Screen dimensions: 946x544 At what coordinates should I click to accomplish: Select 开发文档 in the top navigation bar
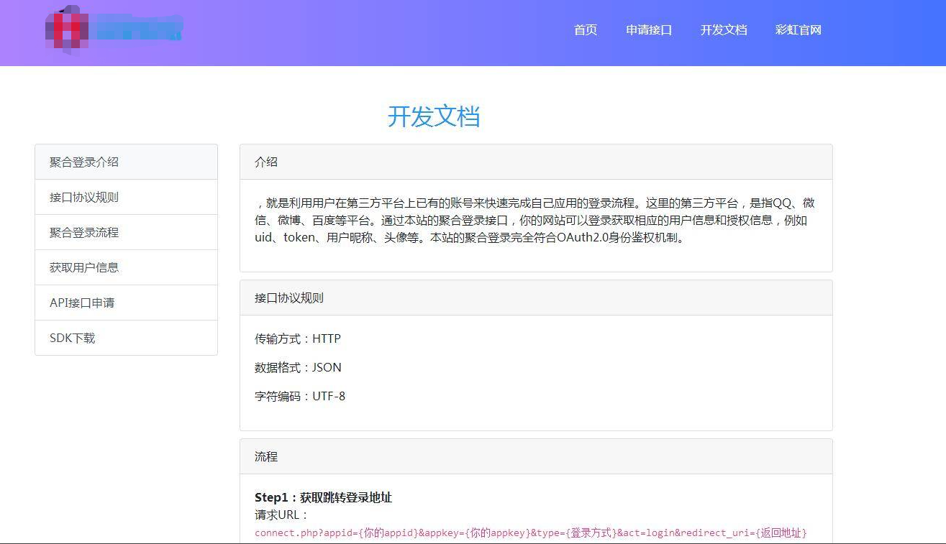pyautogui.click(x=724, y=30)
